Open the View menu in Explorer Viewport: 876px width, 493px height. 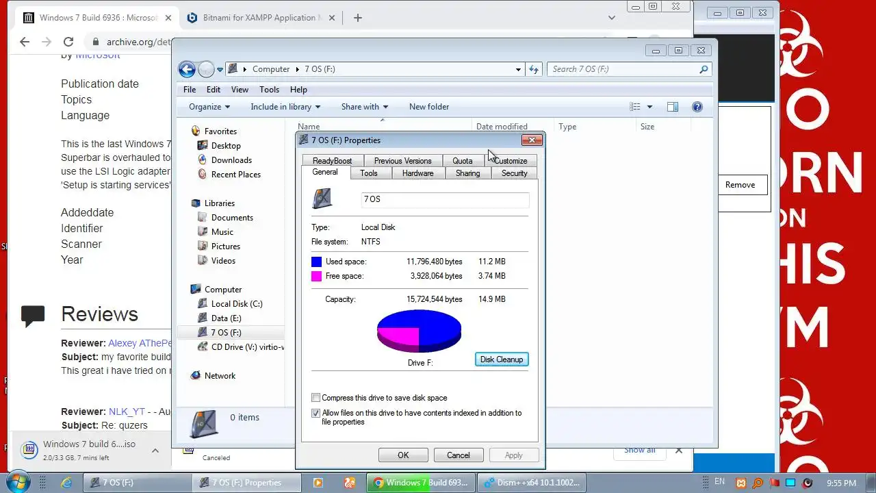[x=240, y=90]
